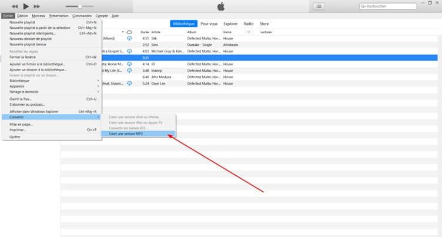Expand the Bibliothèque submenu
The image size is (442, 237).
(x=52, y=81)
